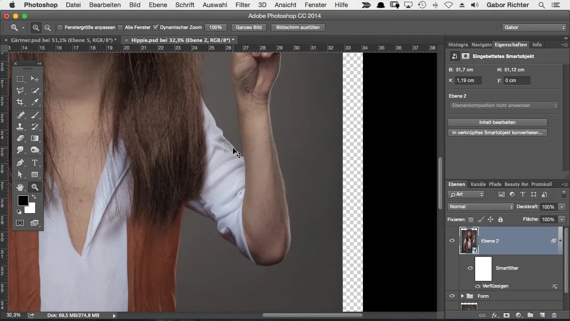
Task: Hide the Verflüssigen filter
Action: coord(478,286)
